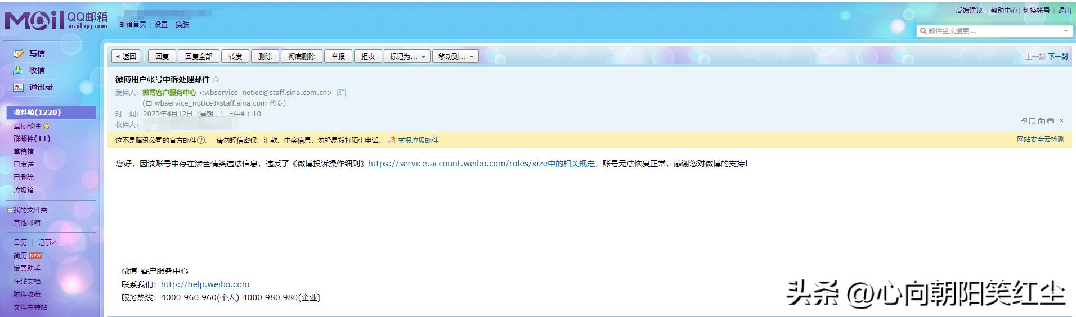Click sender name 微博客户服务中心

(x=169, y=93)
